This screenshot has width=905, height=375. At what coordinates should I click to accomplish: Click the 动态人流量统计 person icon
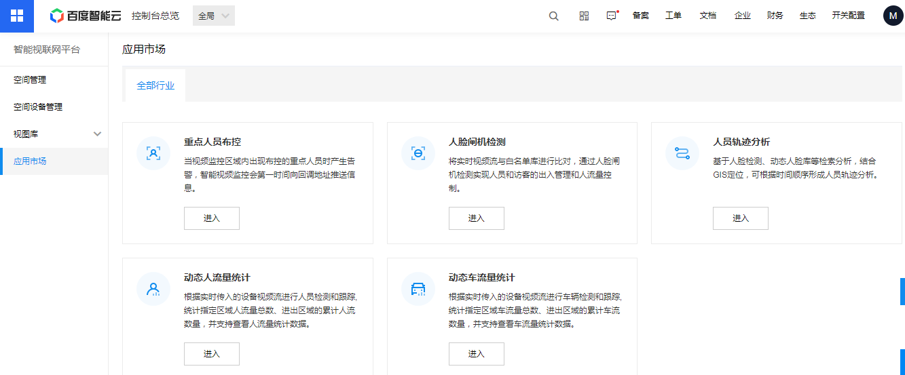153,289
